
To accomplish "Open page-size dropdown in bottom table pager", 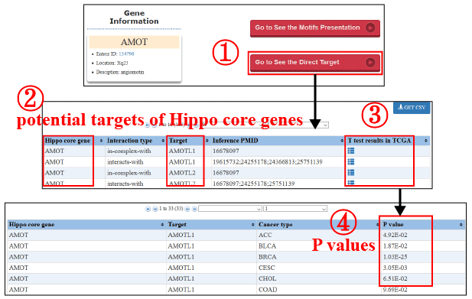I will pyautogui.click(x=230, y=209).
